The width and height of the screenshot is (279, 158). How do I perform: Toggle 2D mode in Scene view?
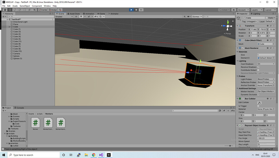pyautogui.click(x=76, y=17)
